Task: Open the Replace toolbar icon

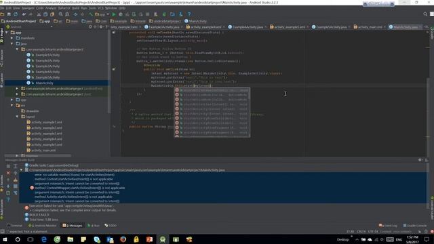Action: (x=67, y=14)
